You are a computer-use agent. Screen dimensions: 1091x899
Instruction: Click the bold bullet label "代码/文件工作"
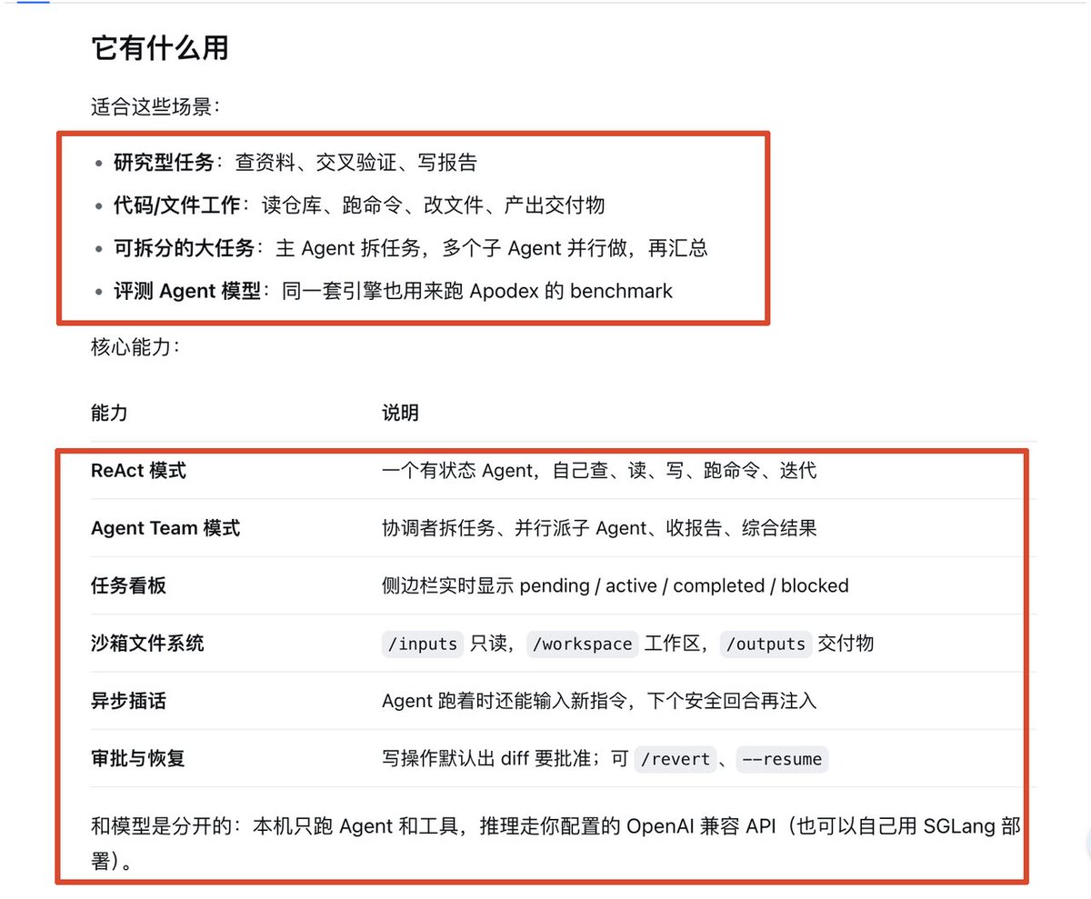[x=177, y=205]
